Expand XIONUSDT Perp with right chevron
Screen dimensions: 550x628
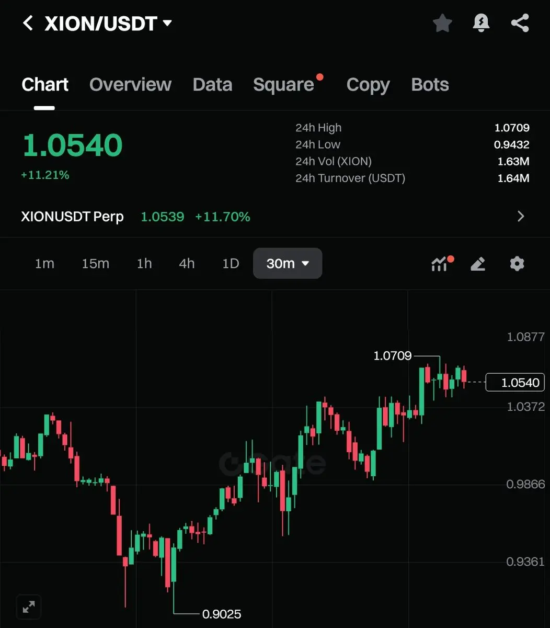pyautogui.click(x=520, y=216)
